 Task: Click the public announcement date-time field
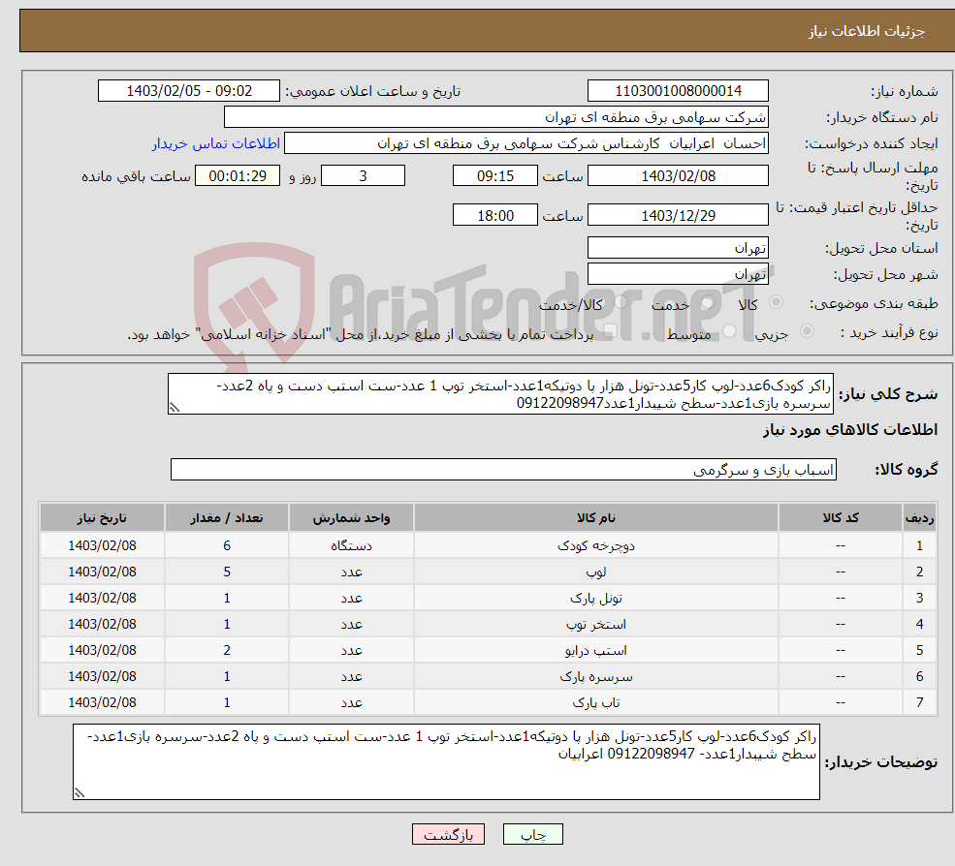coord(189,91)
